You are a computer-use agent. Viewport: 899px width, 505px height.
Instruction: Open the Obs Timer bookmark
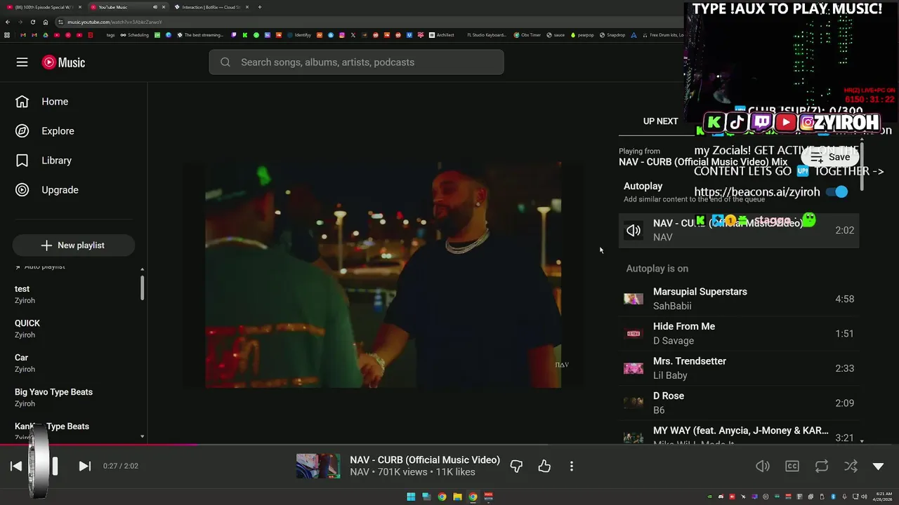tap(527, 35)
